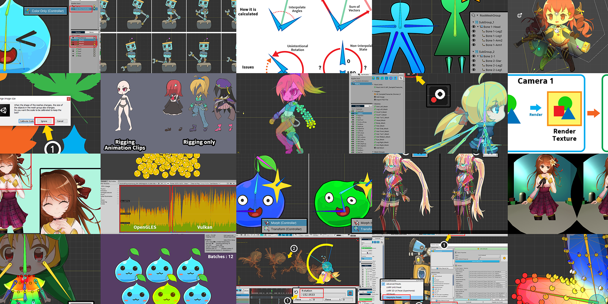Click the orange material color swatch

(x=504, y=258)
